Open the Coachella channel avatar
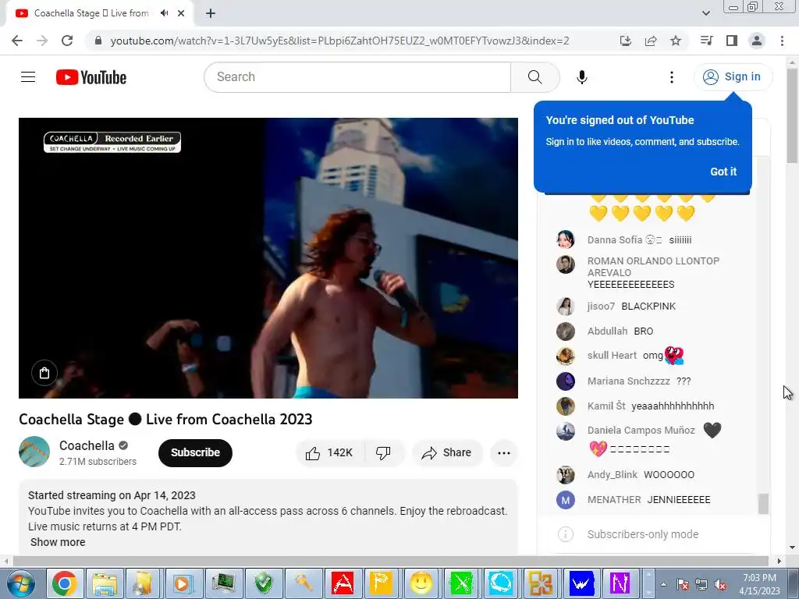The width and height of the screenshot is (799, 599). (34, 452)
